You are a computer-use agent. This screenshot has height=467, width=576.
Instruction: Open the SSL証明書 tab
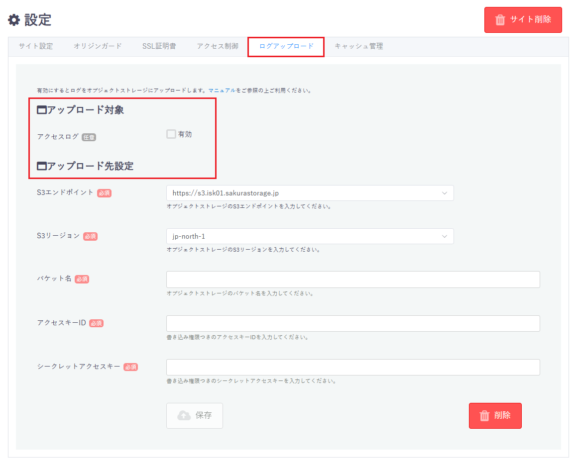tap(159, 46)
